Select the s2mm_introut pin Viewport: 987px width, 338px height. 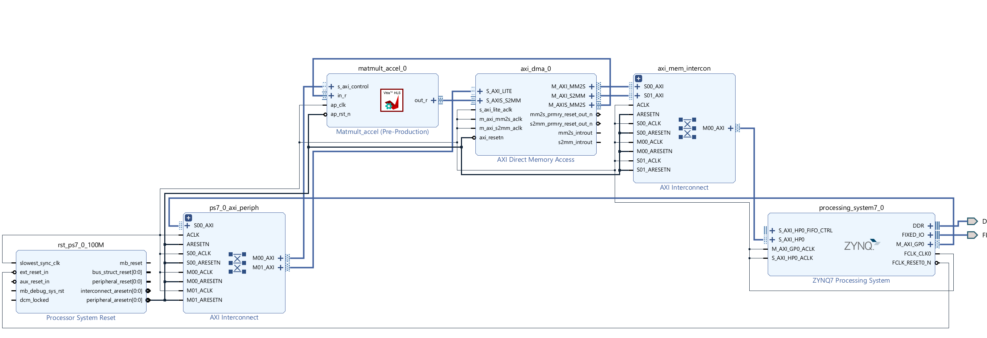pyautogui.click(x=575, y=142)
